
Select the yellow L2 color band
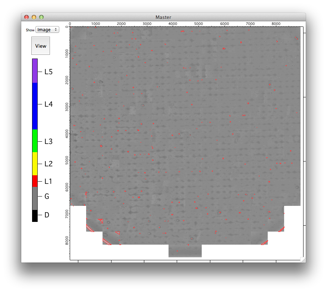click(x=35, y=164)
